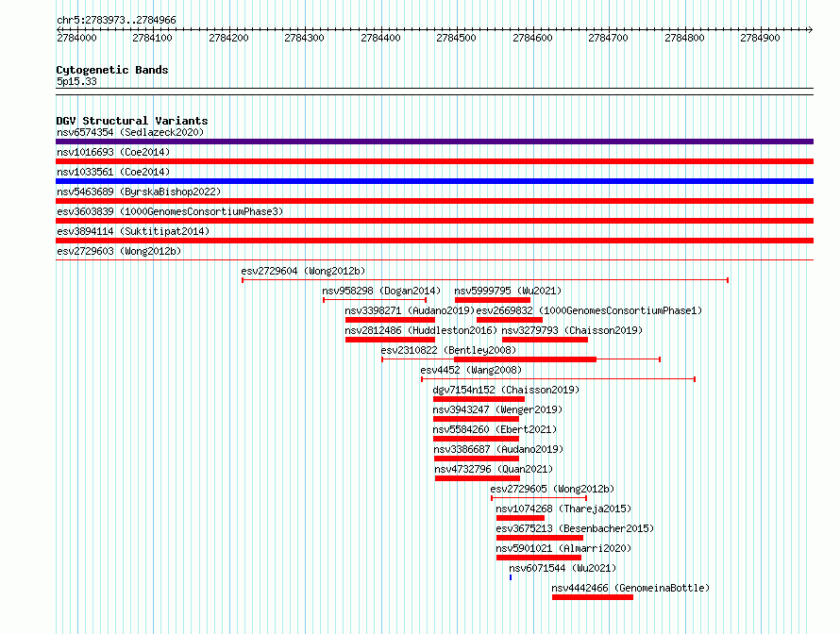The height and width of the screenshot is (634, 840).
Task: Select the small blue nsv6071544 marker
Action: tap(511, 577)
